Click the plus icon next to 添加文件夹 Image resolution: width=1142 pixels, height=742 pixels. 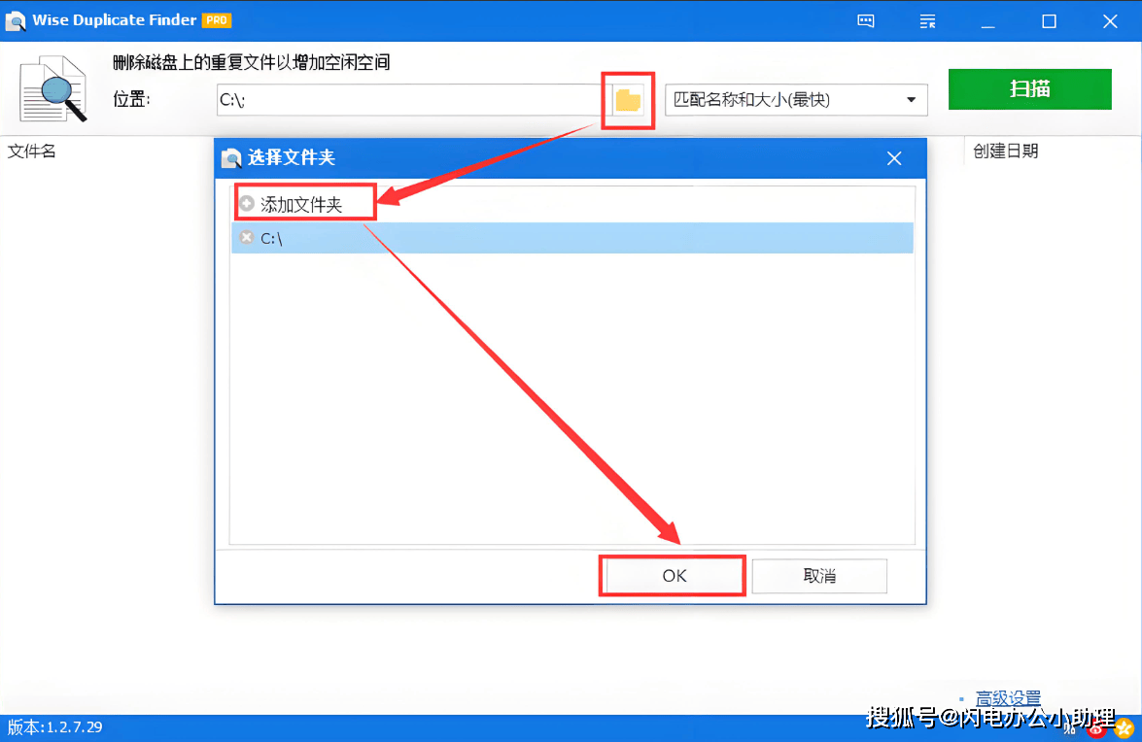(247, 204)
